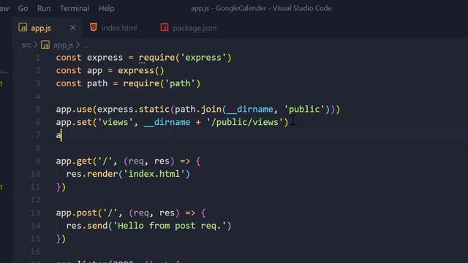
Task: Open the Terminal menu
Action: 75,8
